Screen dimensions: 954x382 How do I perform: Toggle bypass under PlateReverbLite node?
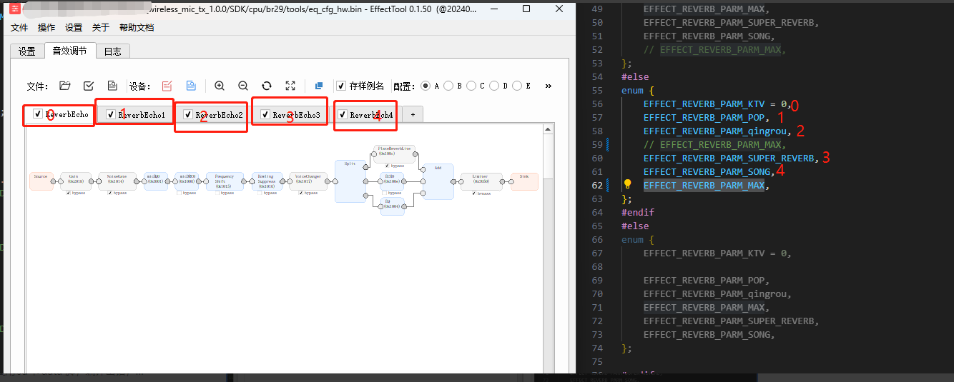click(x=388, y=166)
